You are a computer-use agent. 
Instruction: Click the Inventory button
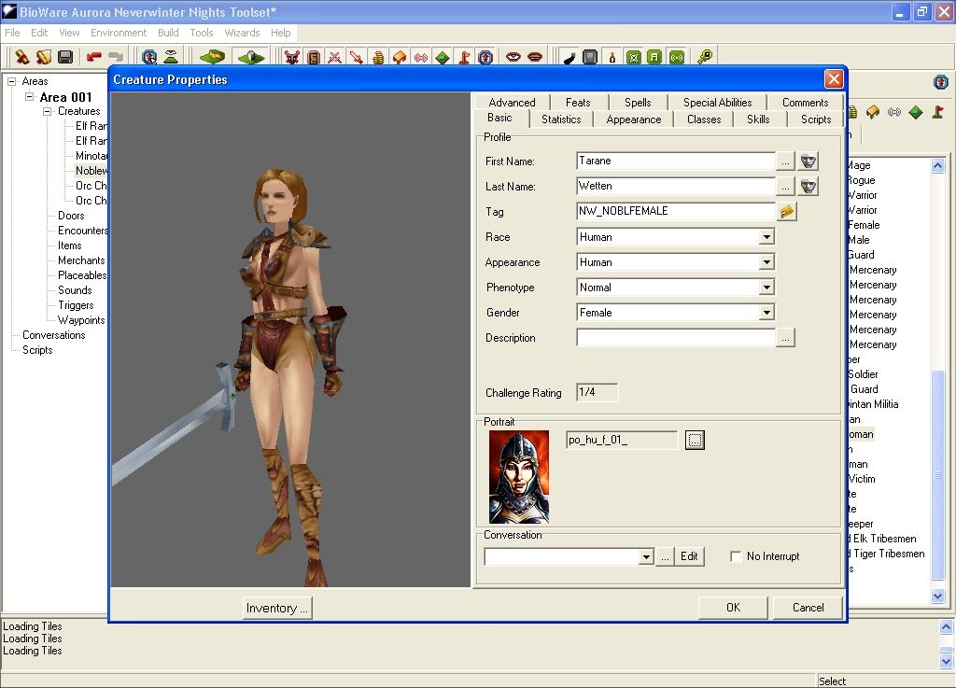(x=276, y=608)
